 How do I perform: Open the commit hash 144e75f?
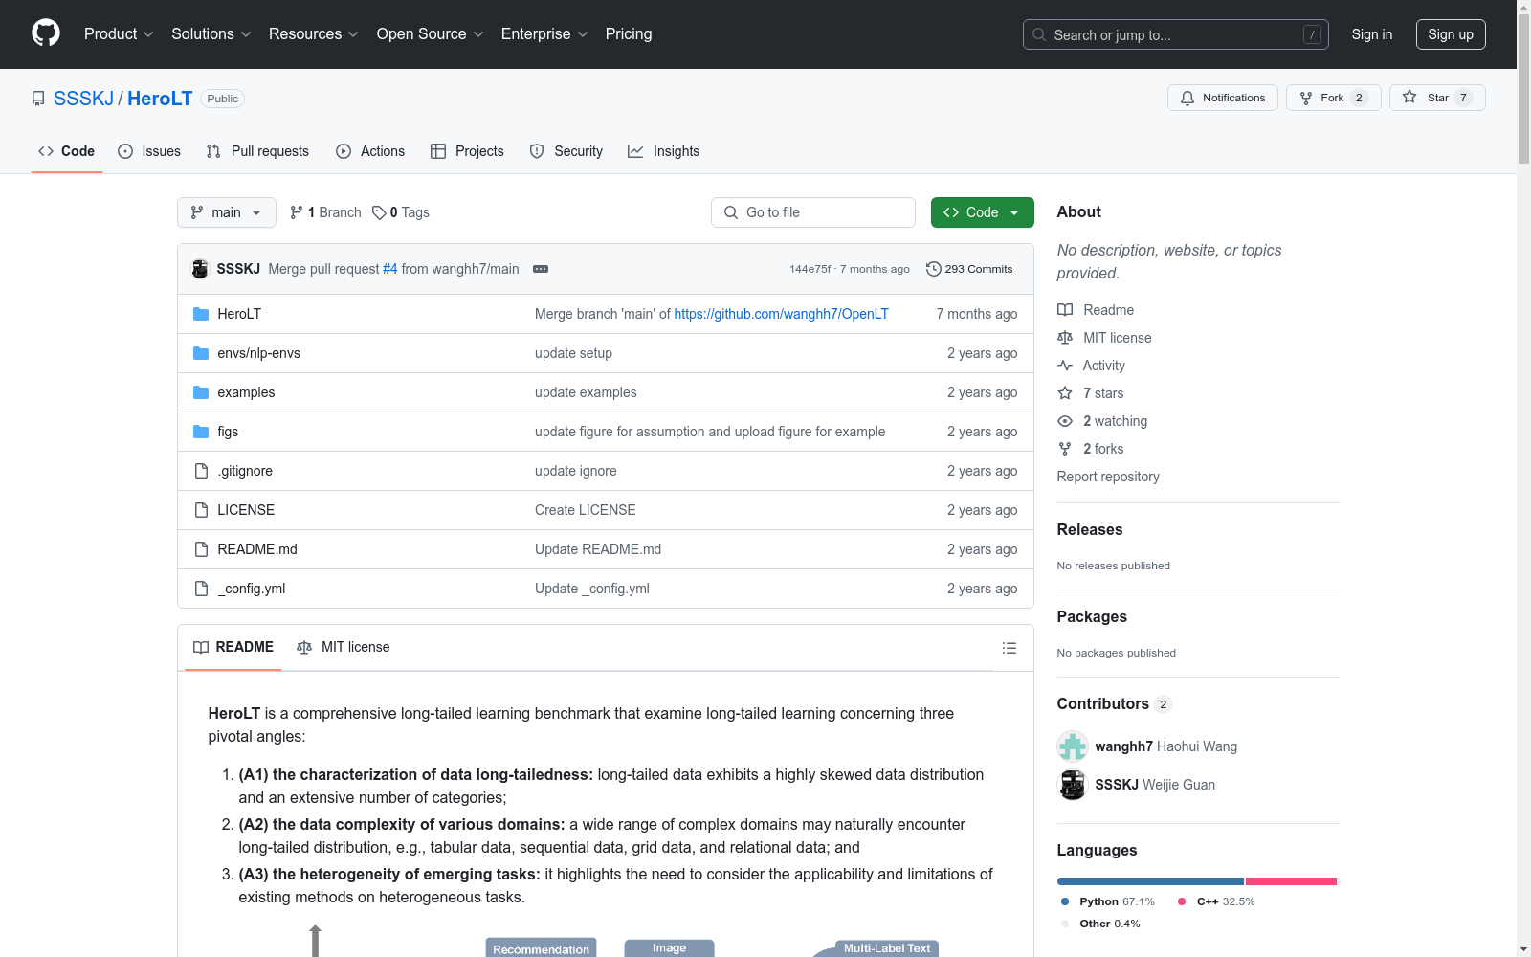810,269
